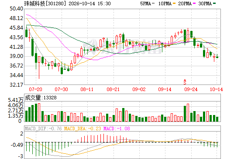Click the 1.35万 volume axis label

click(x=16, y=116)
